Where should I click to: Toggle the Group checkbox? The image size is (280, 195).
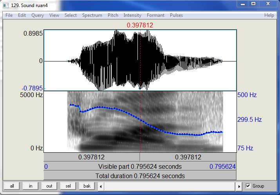[248, 186]
